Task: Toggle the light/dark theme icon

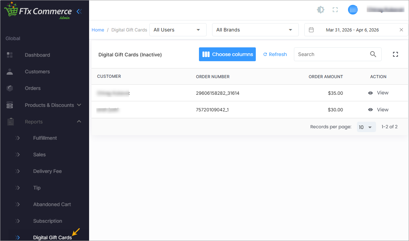Action: pyautogui.click(x=321, y=10)
